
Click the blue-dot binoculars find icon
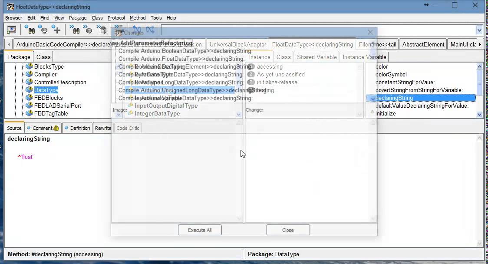[30, 30]
